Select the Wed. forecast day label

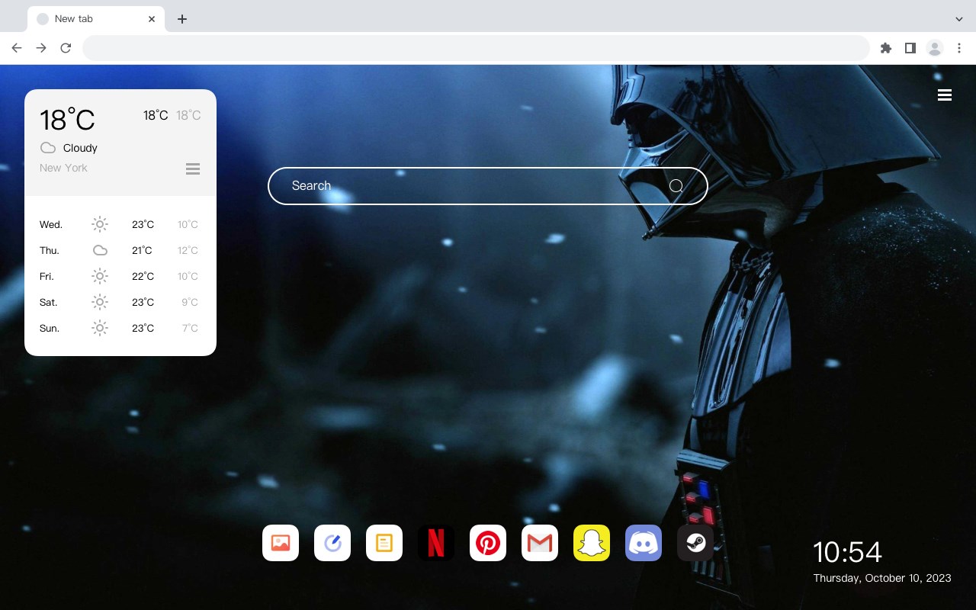pos(51,224)
